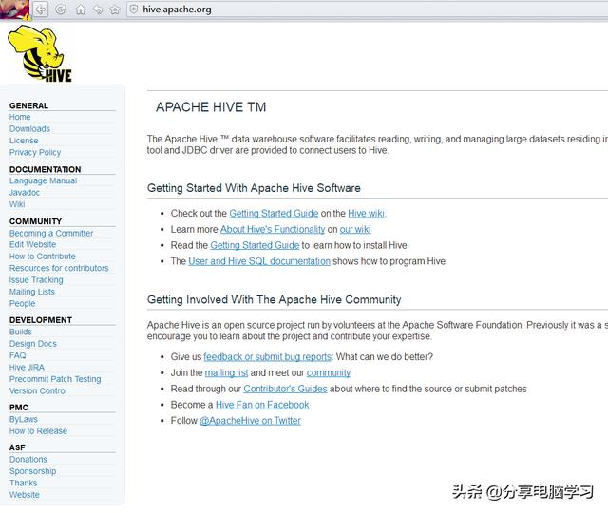Open the How to Release link
Viewport: 608px width, 513px height.
pyautogui.click(x=38, y=430)
